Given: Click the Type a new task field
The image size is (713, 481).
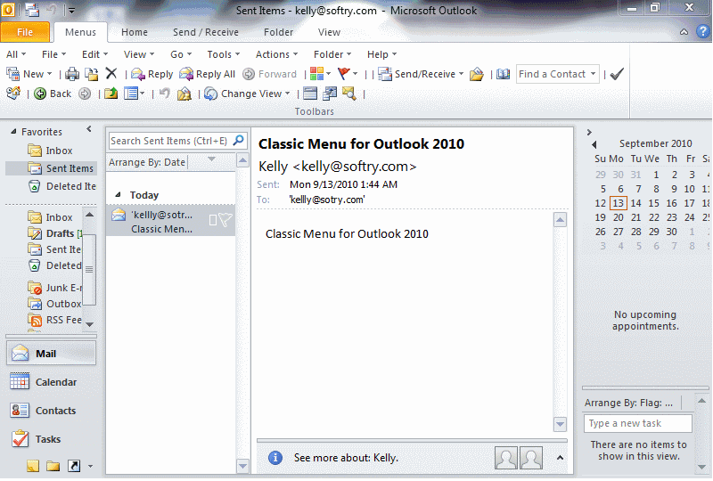Looking at the screenshot, I should 637,423.
